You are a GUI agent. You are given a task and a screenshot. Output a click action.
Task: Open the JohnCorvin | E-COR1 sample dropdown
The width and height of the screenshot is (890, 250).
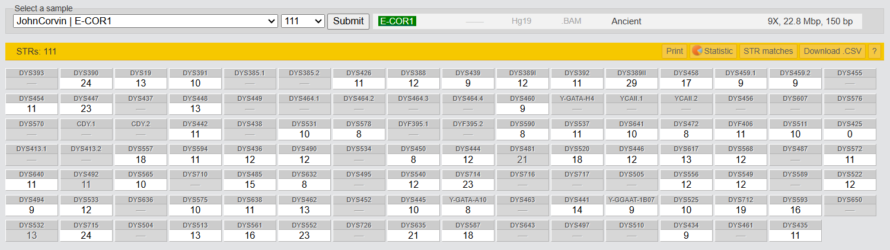point(145,21)
